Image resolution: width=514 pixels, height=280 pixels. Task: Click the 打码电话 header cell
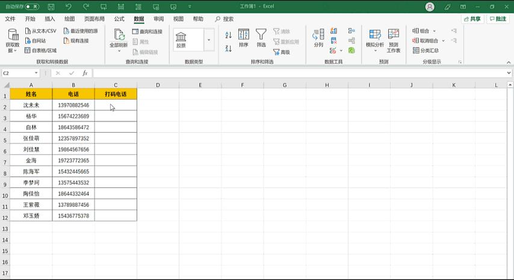point(116,94)
